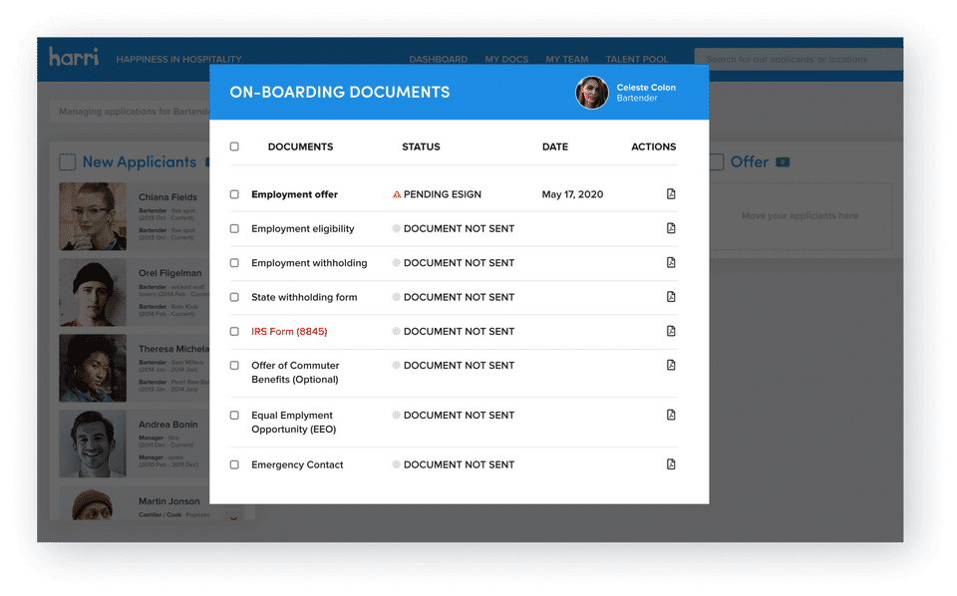The image size is (957, 596).
Task: Click the pending esign warning icon
Action: [x=397, y=194]
